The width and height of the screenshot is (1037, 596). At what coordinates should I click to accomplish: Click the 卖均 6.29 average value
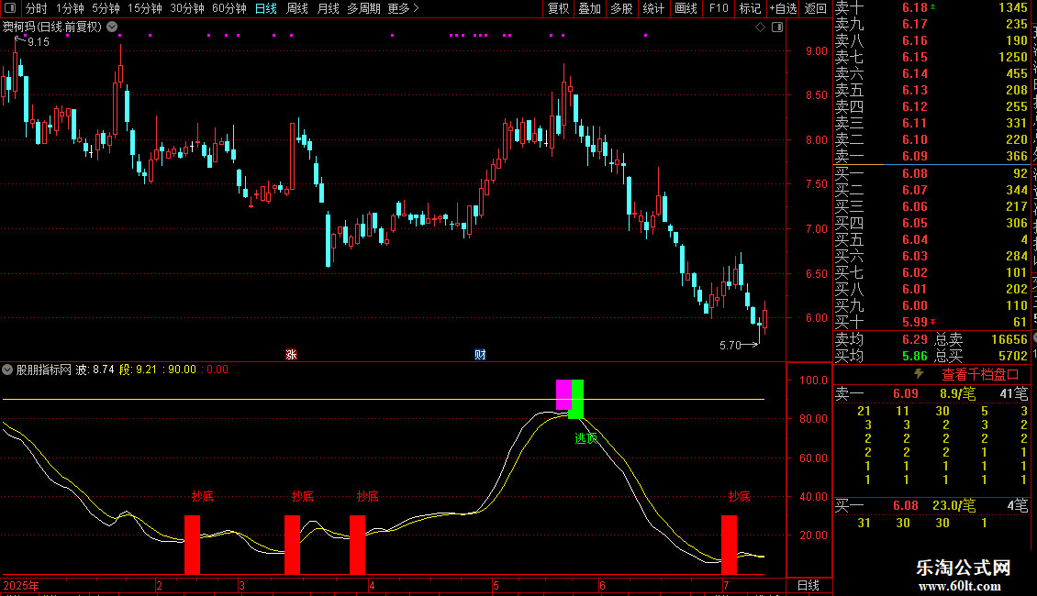[x=915, y=339]
